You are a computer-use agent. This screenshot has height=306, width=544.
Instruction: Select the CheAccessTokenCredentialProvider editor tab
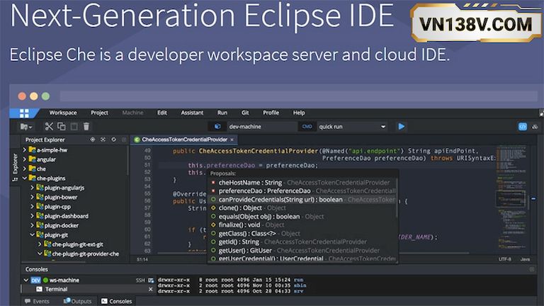point(184,140)
